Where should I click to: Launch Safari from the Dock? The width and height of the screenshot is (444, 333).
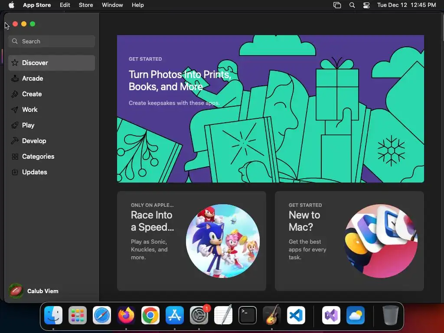(102, 315)
